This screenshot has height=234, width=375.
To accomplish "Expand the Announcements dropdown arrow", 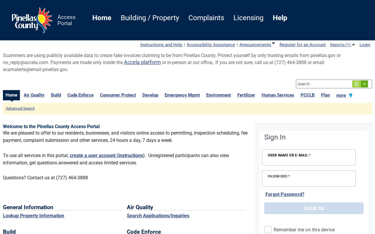I will [x=273, y=44].
